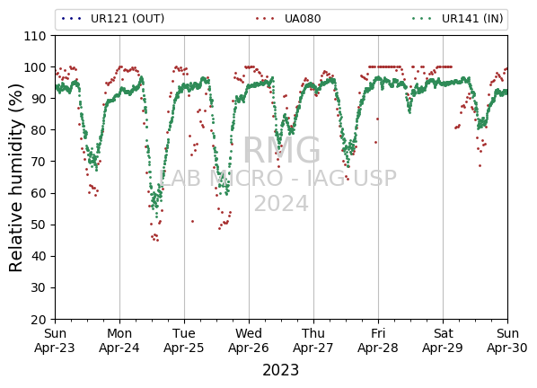Select the Thu Apr-27 axis label

[x=313, y=340]
